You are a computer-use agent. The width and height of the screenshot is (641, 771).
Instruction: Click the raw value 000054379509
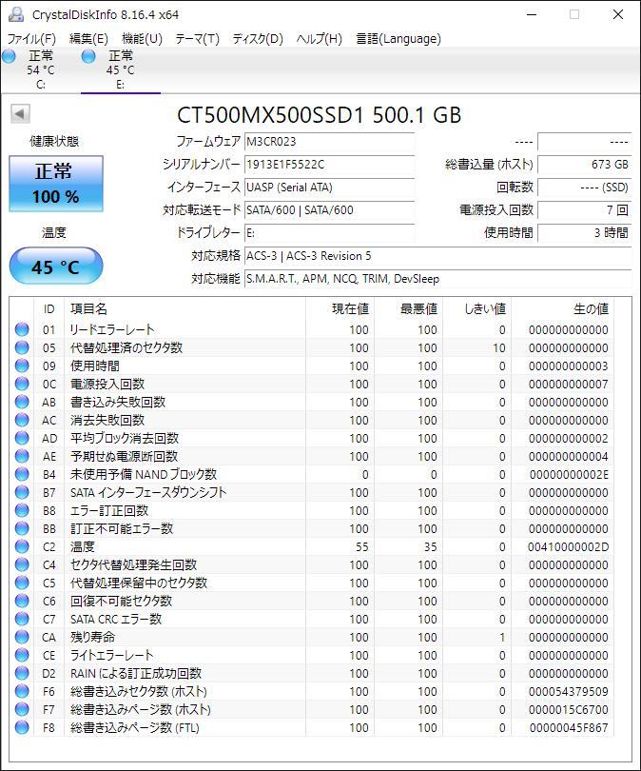click(569, 691)
